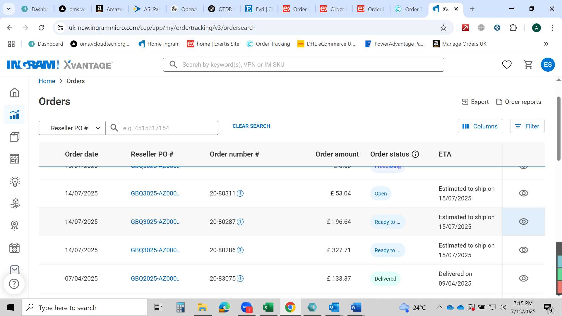This screenshot has width=562, height=316.
Task: Open the DHL eCommerce bookmark
Action: pyautogui.click(x=326, y=44)
